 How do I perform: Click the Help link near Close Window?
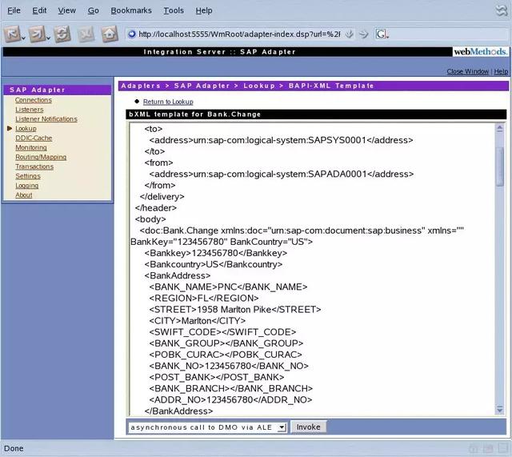pyautogui.click(x=501, y=71)
